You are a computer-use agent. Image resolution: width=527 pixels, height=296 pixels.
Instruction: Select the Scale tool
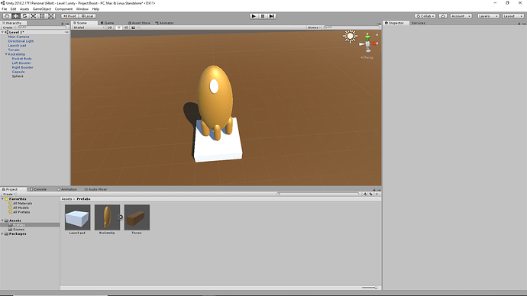(x=34, y=16)
